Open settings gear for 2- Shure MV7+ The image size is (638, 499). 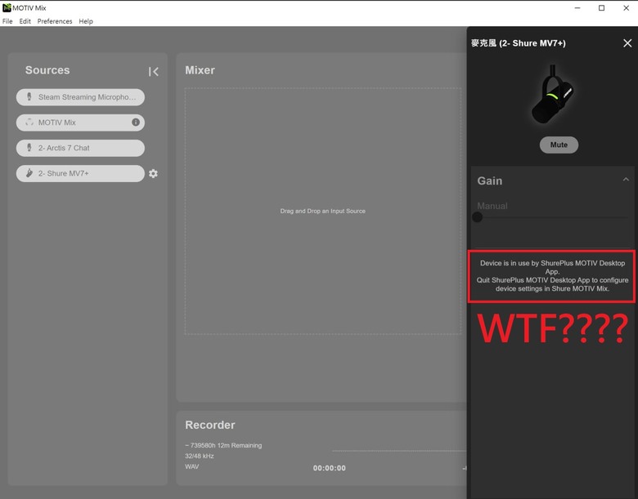(x=153, y=173)
